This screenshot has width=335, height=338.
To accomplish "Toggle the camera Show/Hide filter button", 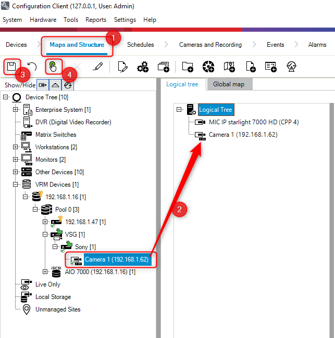I will [x=43, y=85].
